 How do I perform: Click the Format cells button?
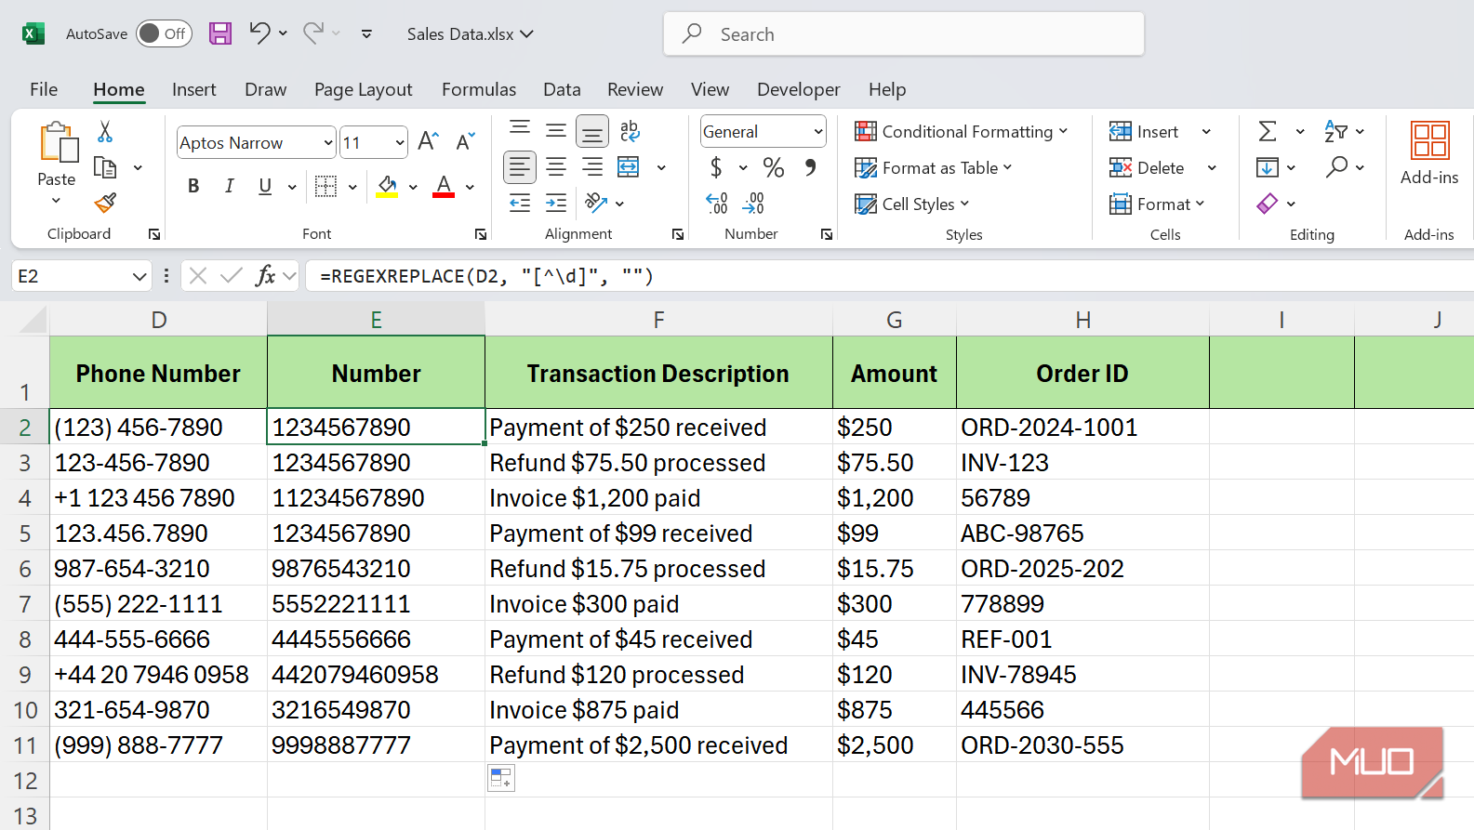click(x=1157, y=204)
